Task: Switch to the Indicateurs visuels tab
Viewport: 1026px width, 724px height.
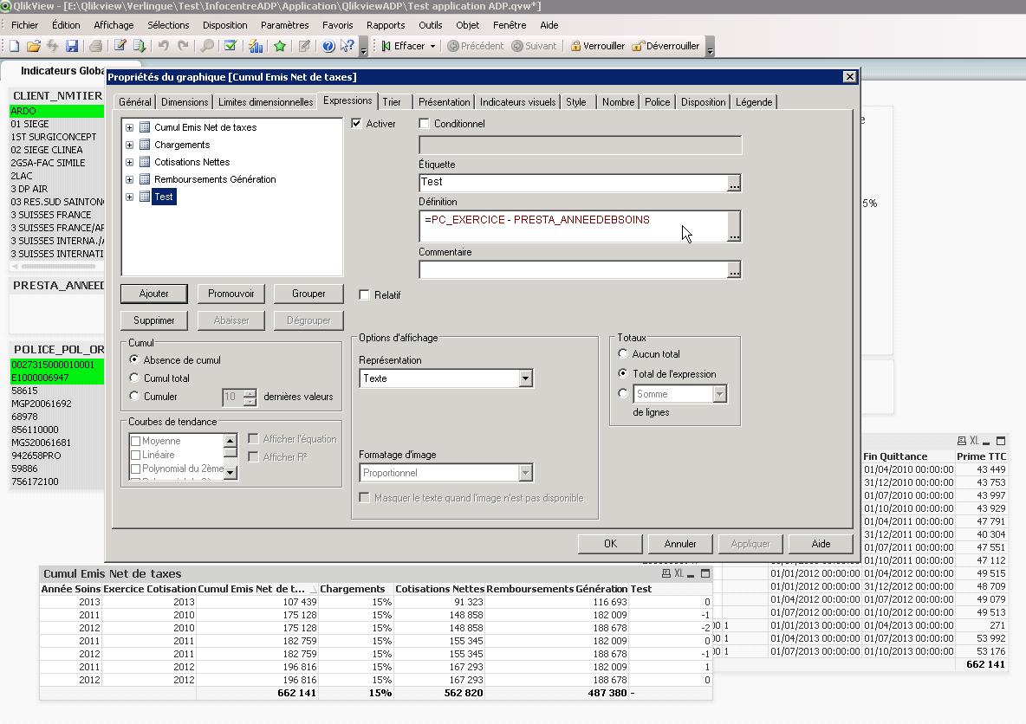Action: (x=517, y=101)
